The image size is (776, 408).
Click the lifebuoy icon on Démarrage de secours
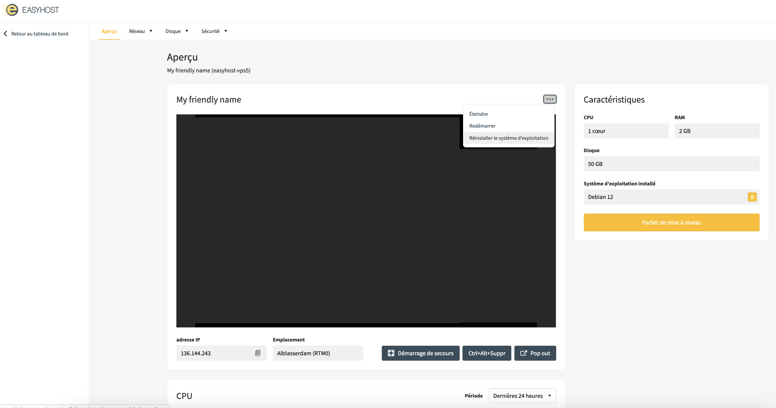click(391, 353)
